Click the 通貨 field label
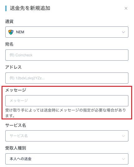This screenshot has width=134, height=167. pyautogui.click(x=9, y=21)
